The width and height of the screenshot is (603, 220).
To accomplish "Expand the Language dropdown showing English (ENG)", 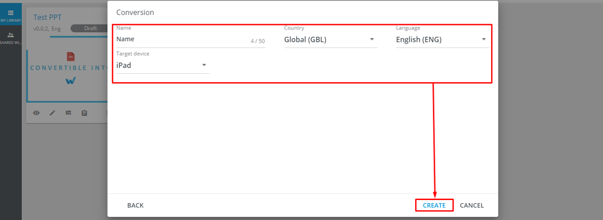I will [442, 40].
